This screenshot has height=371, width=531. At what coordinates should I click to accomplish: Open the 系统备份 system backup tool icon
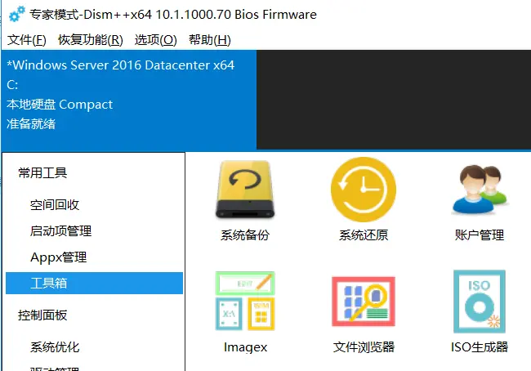(x=245, y=190)
